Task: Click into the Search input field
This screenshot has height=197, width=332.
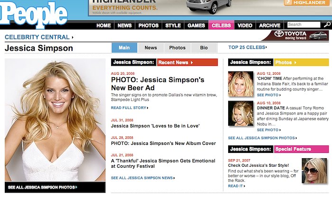Action: (x=304, y=25)
